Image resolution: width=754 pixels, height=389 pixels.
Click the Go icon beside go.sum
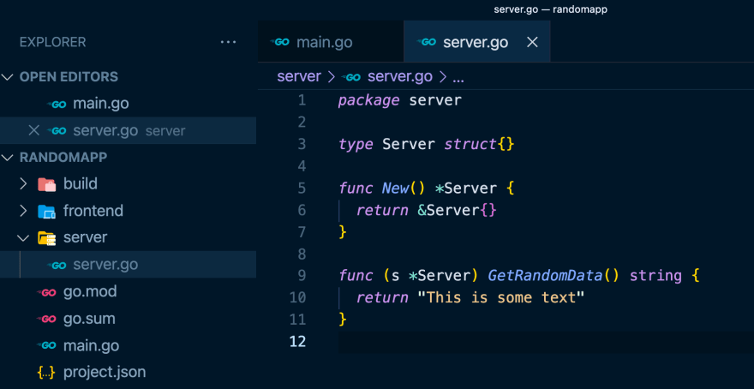[x=46, y=320]
